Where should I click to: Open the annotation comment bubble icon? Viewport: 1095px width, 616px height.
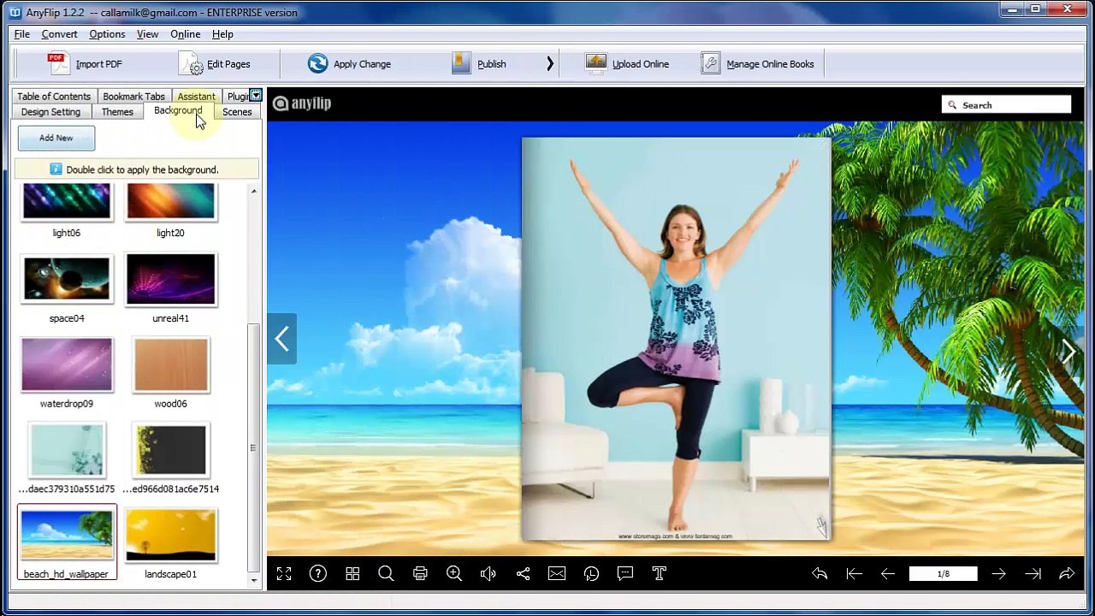(625, 574)
